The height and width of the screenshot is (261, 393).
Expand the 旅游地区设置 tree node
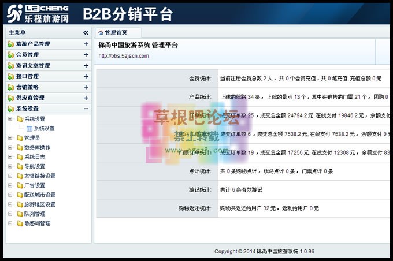click(10, 204)
